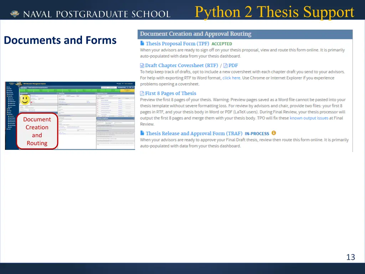Click the 'NAVAL POSTGRADUATE SCHOOL' banner text
The width and height of the screenshot is (365, 274).
tap(97, 14)
